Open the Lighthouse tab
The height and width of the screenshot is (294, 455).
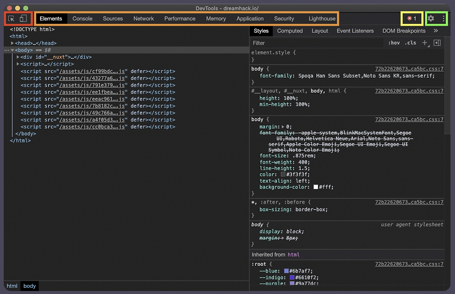322,19
